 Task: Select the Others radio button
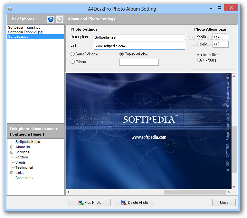coord(72,62)
